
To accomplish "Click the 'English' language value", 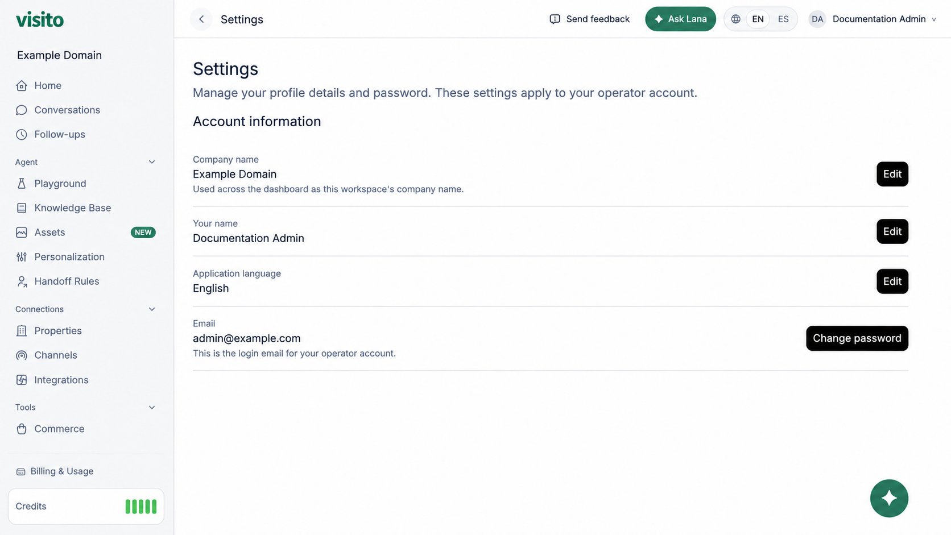I will coord(211,288).
